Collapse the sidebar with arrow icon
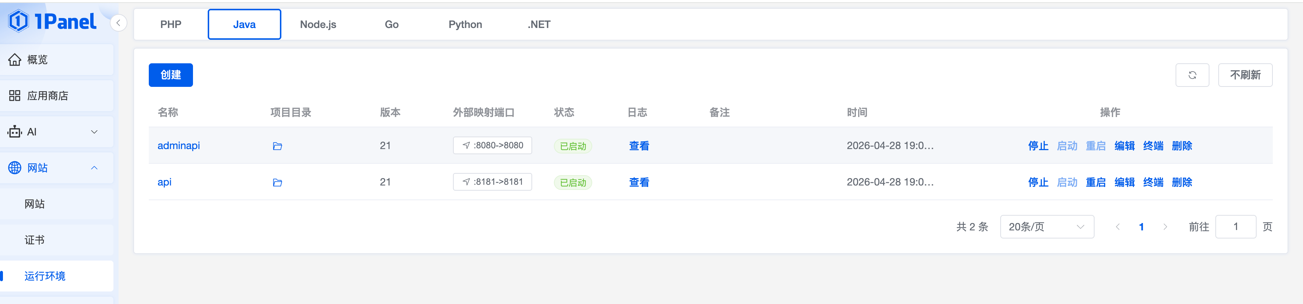1303x304 pixels. tap(118, 23)
